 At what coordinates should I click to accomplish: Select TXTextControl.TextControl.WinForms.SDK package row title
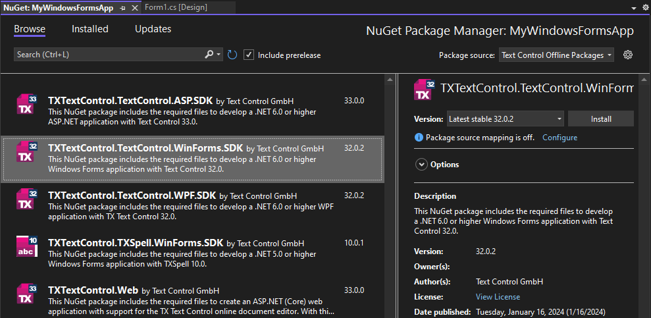(145, 147)
